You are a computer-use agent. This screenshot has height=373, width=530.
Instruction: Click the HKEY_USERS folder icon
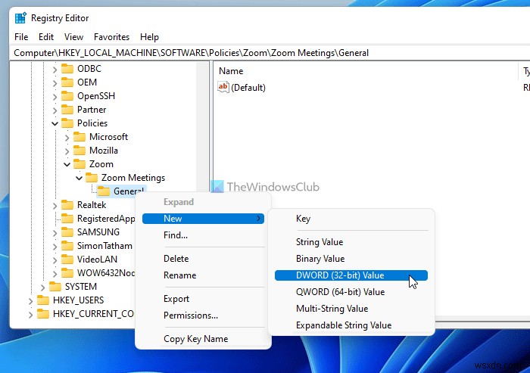pos(43,300)
